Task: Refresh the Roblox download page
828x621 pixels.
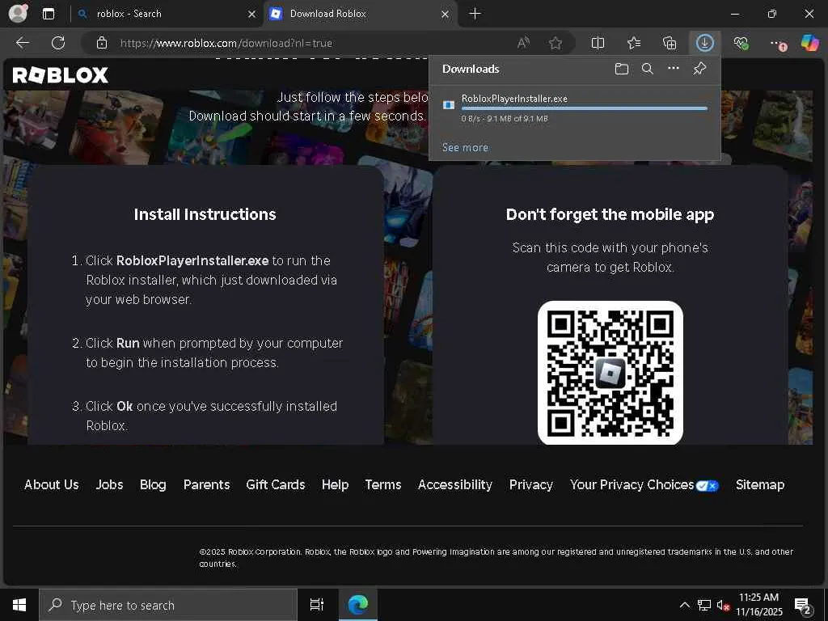Action: tap(58, 43)
